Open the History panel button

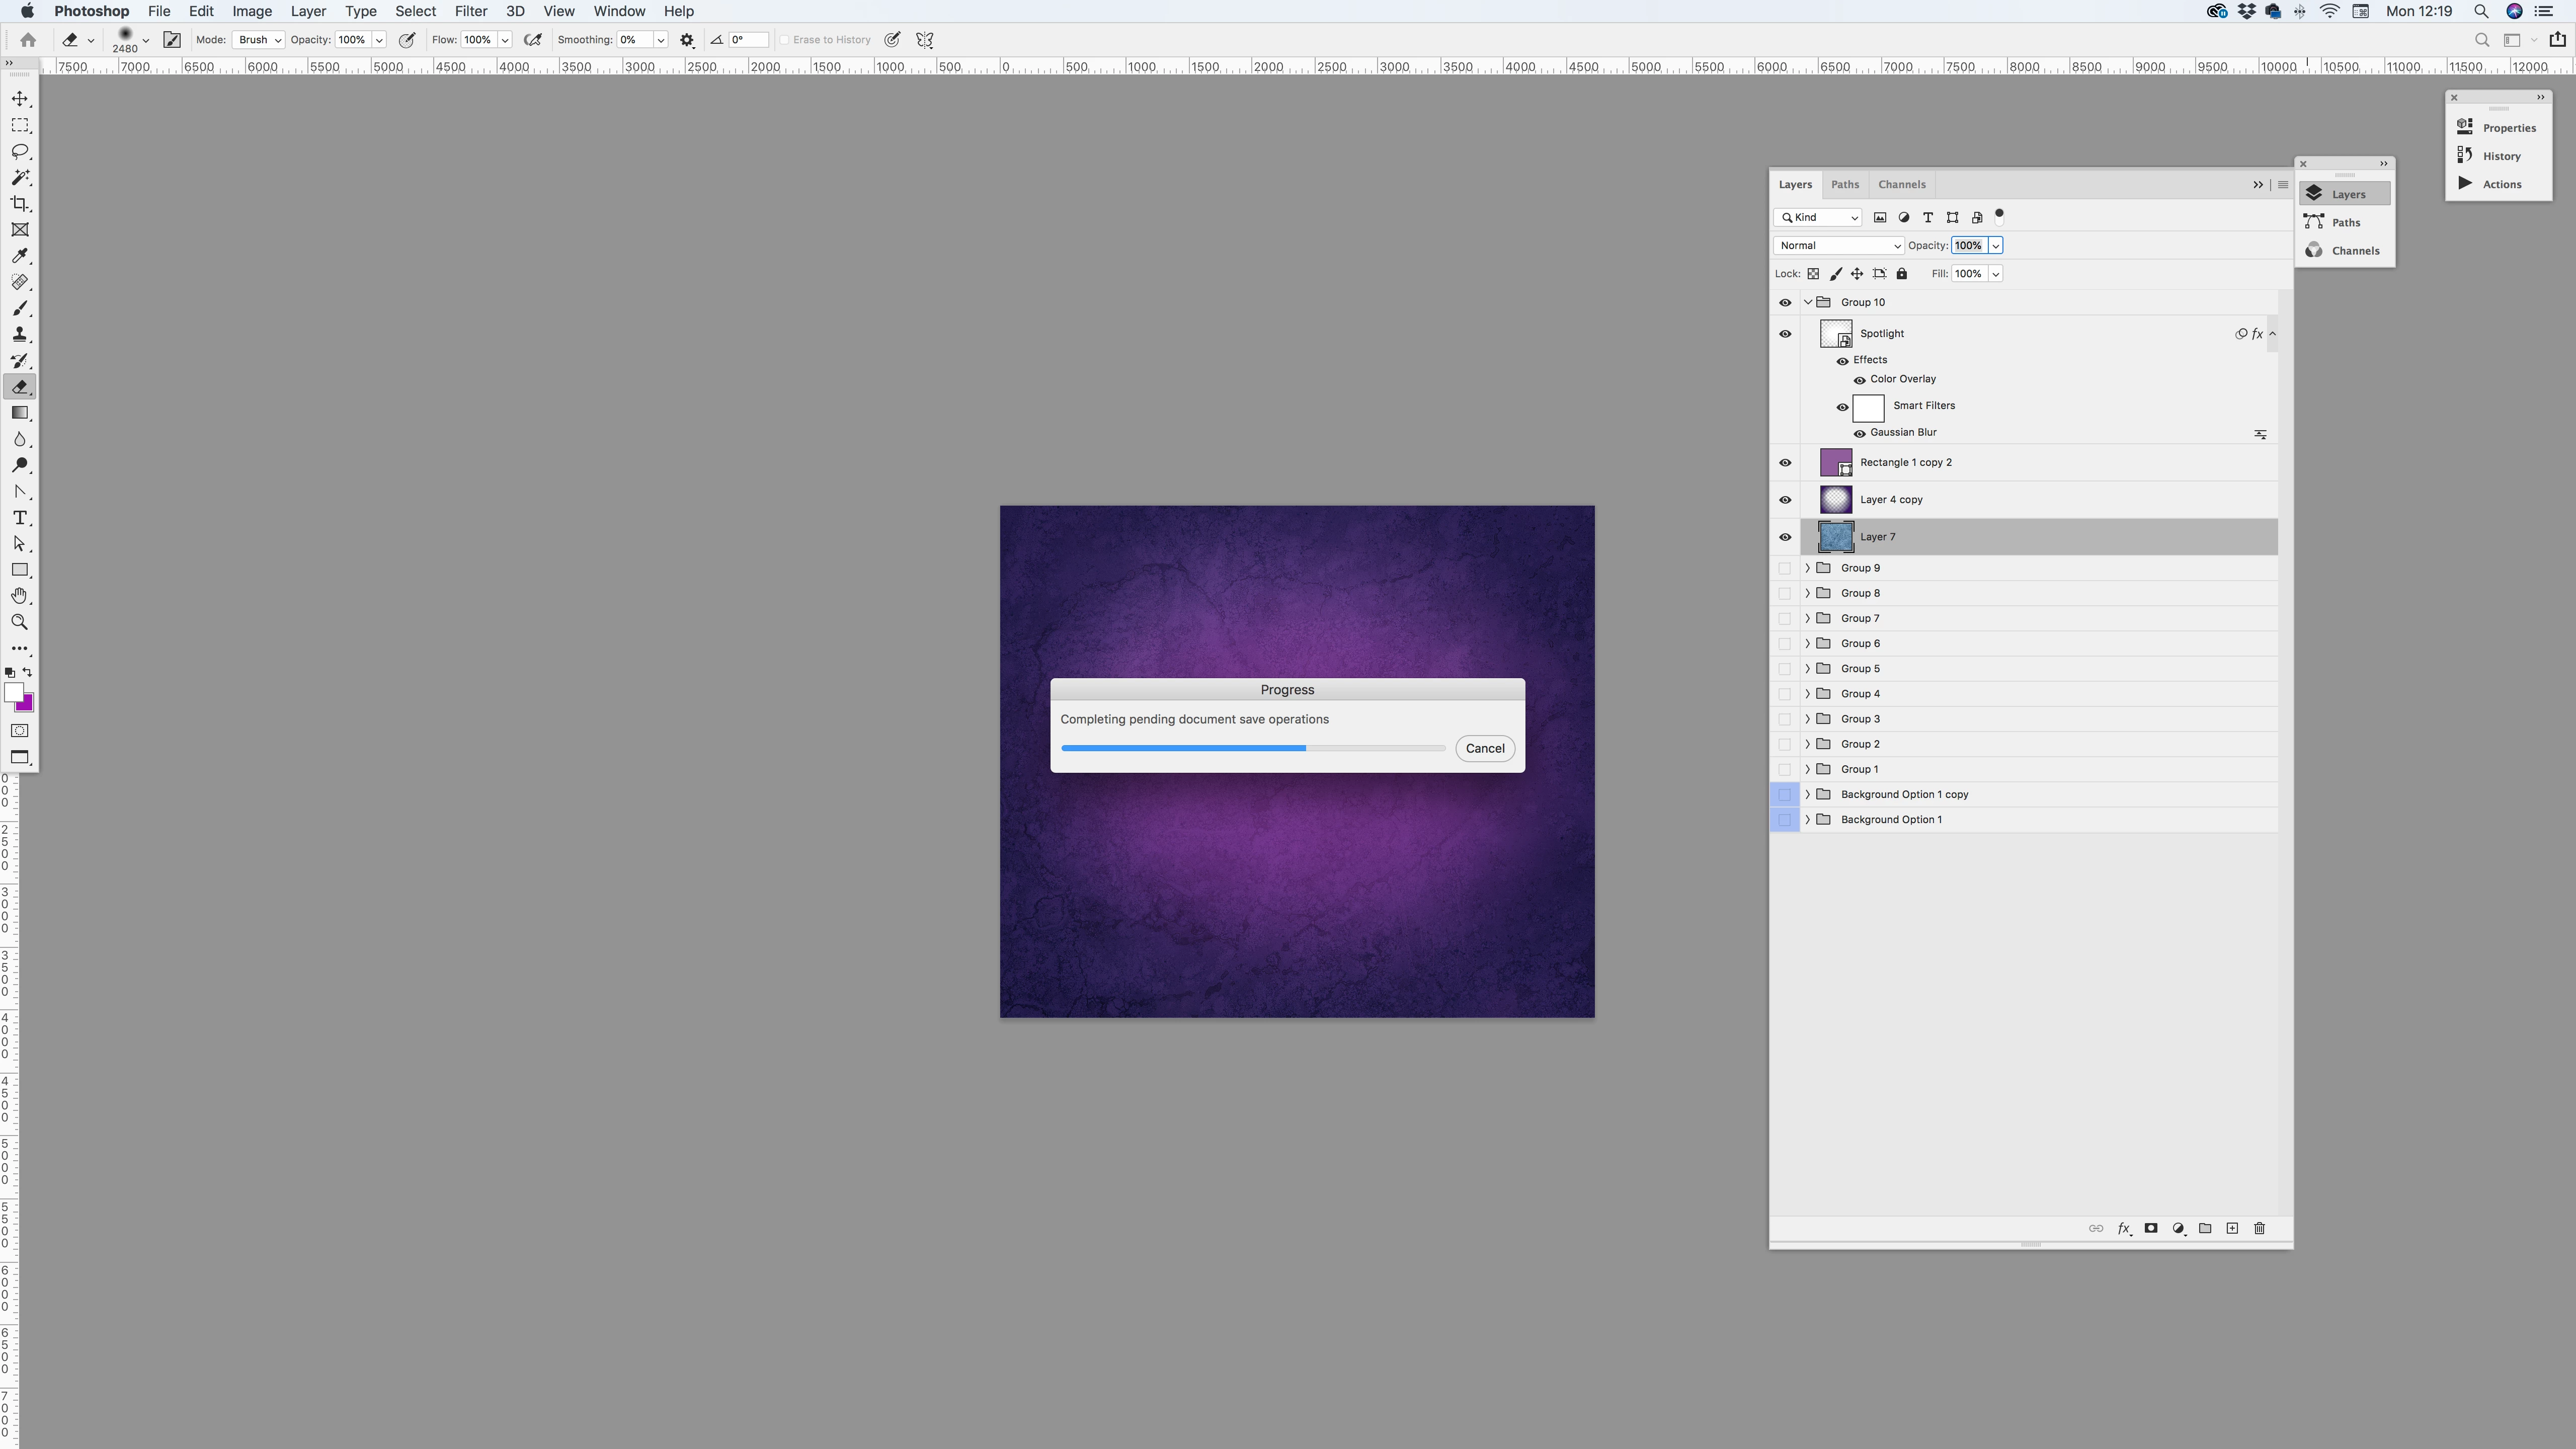click(2500, 156)
